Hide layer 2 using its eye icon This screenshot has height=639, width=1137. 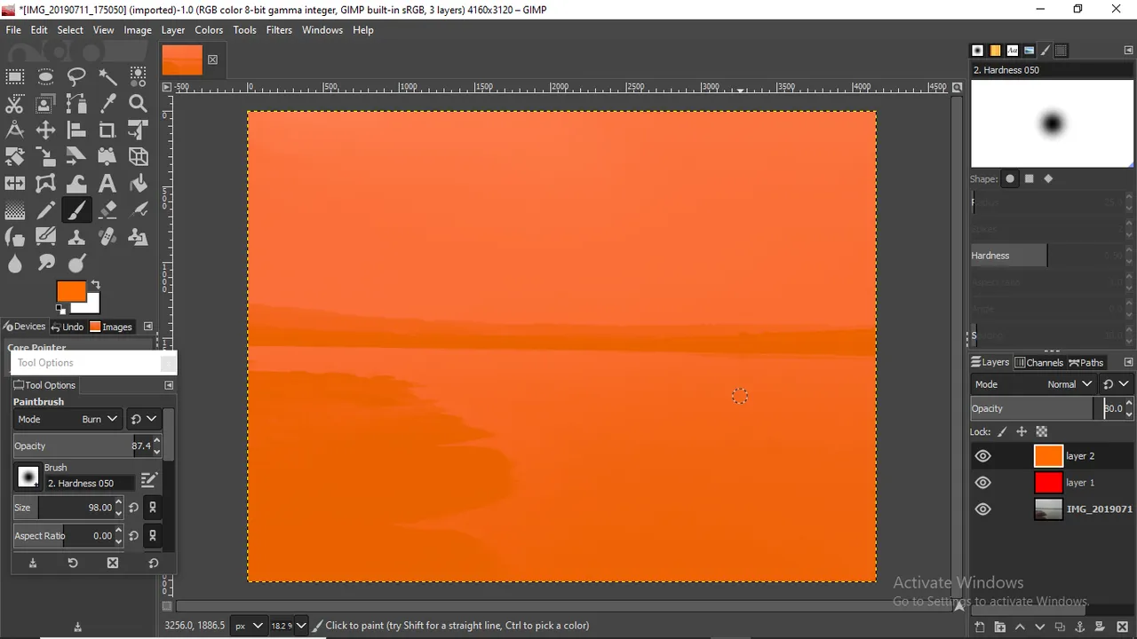[983, 456]
